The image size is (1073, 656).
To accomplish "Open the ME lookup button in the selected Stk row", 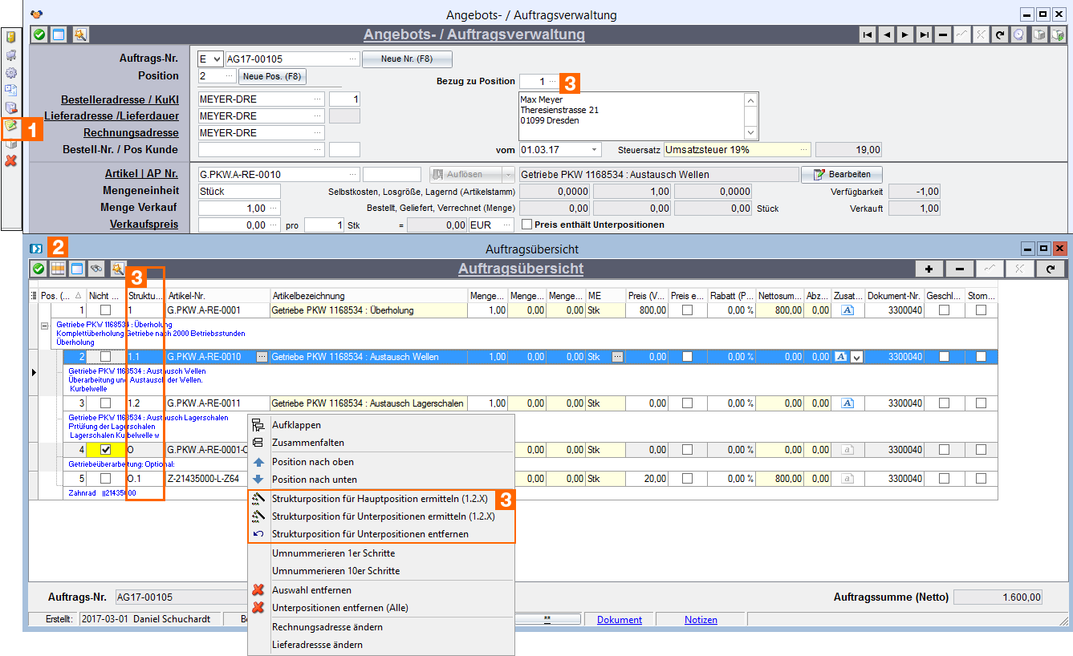I will click(617, 357).
